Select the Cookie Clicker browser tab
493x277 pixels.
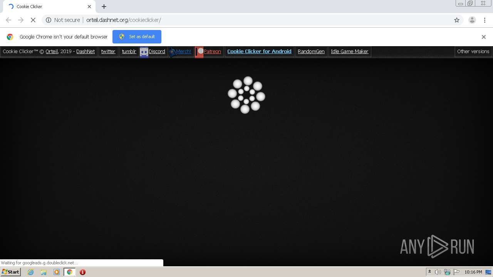tap(49, 7)
